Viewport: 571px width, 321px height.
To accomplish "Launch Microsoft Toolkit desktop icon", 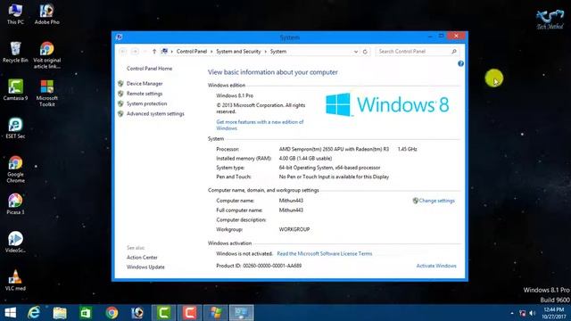I will [x=47, y=93].
